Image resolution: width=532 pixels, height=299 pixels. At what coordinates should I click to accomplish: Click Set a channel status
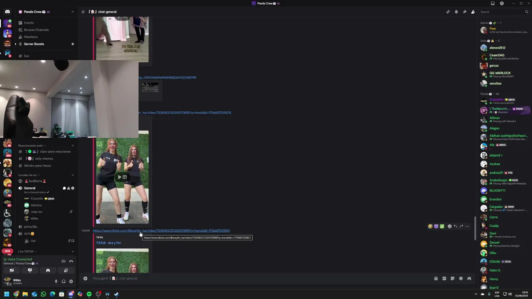click(37, 192)
